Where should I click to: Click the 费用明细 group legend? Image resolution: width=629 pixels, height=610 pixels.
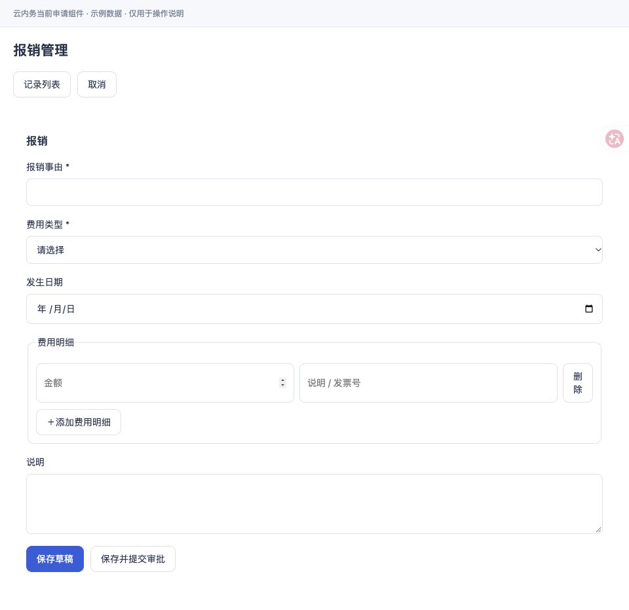pyautogui.click(x=55, y=342)
